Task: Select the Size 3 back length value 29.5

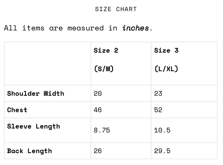Action: tap(162, 151)
